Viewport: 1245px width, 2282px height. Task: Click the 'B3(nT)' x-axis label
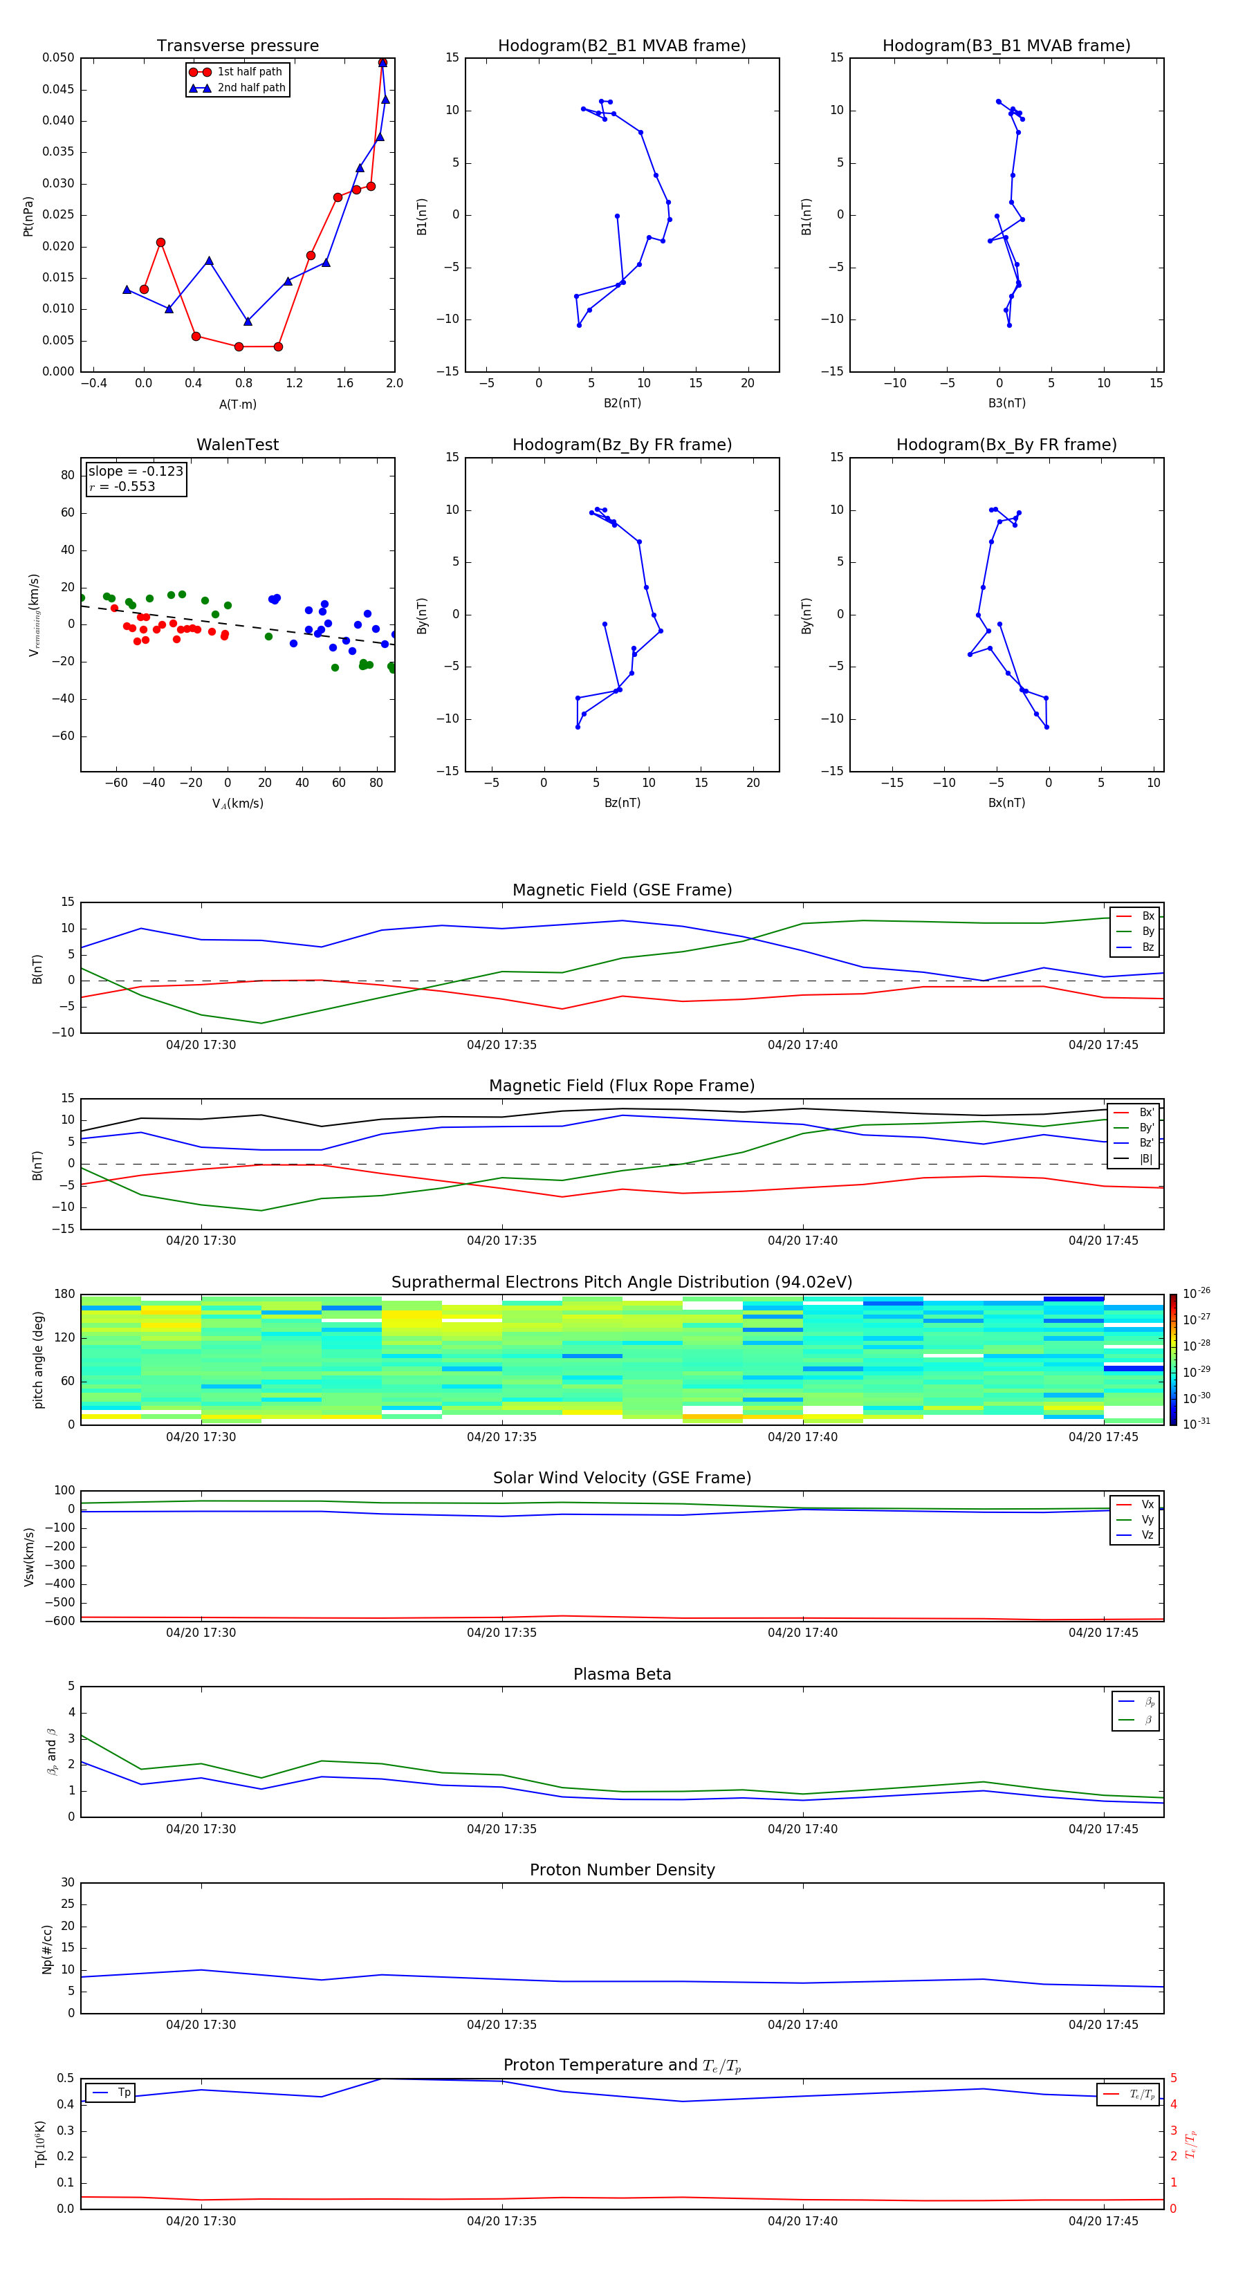click(1006, 403)
